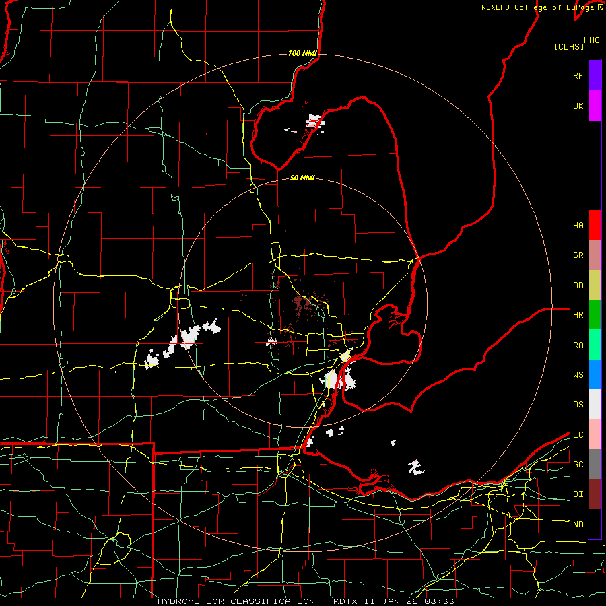The width and height of the screenshot is (606, 606).
Task: Click the HYDROMETEOR CLASSIFICATION title text
Action: pos(236,601)
